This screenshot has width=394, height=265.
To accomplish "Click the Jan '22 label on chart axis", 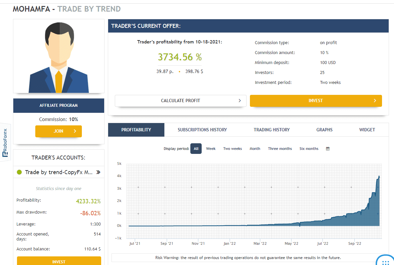I will [230, 243].
